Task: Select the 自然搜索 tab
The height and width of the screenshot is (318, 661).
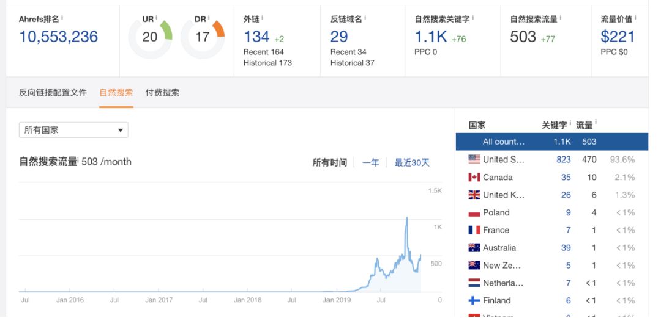Action: [116, 93]
